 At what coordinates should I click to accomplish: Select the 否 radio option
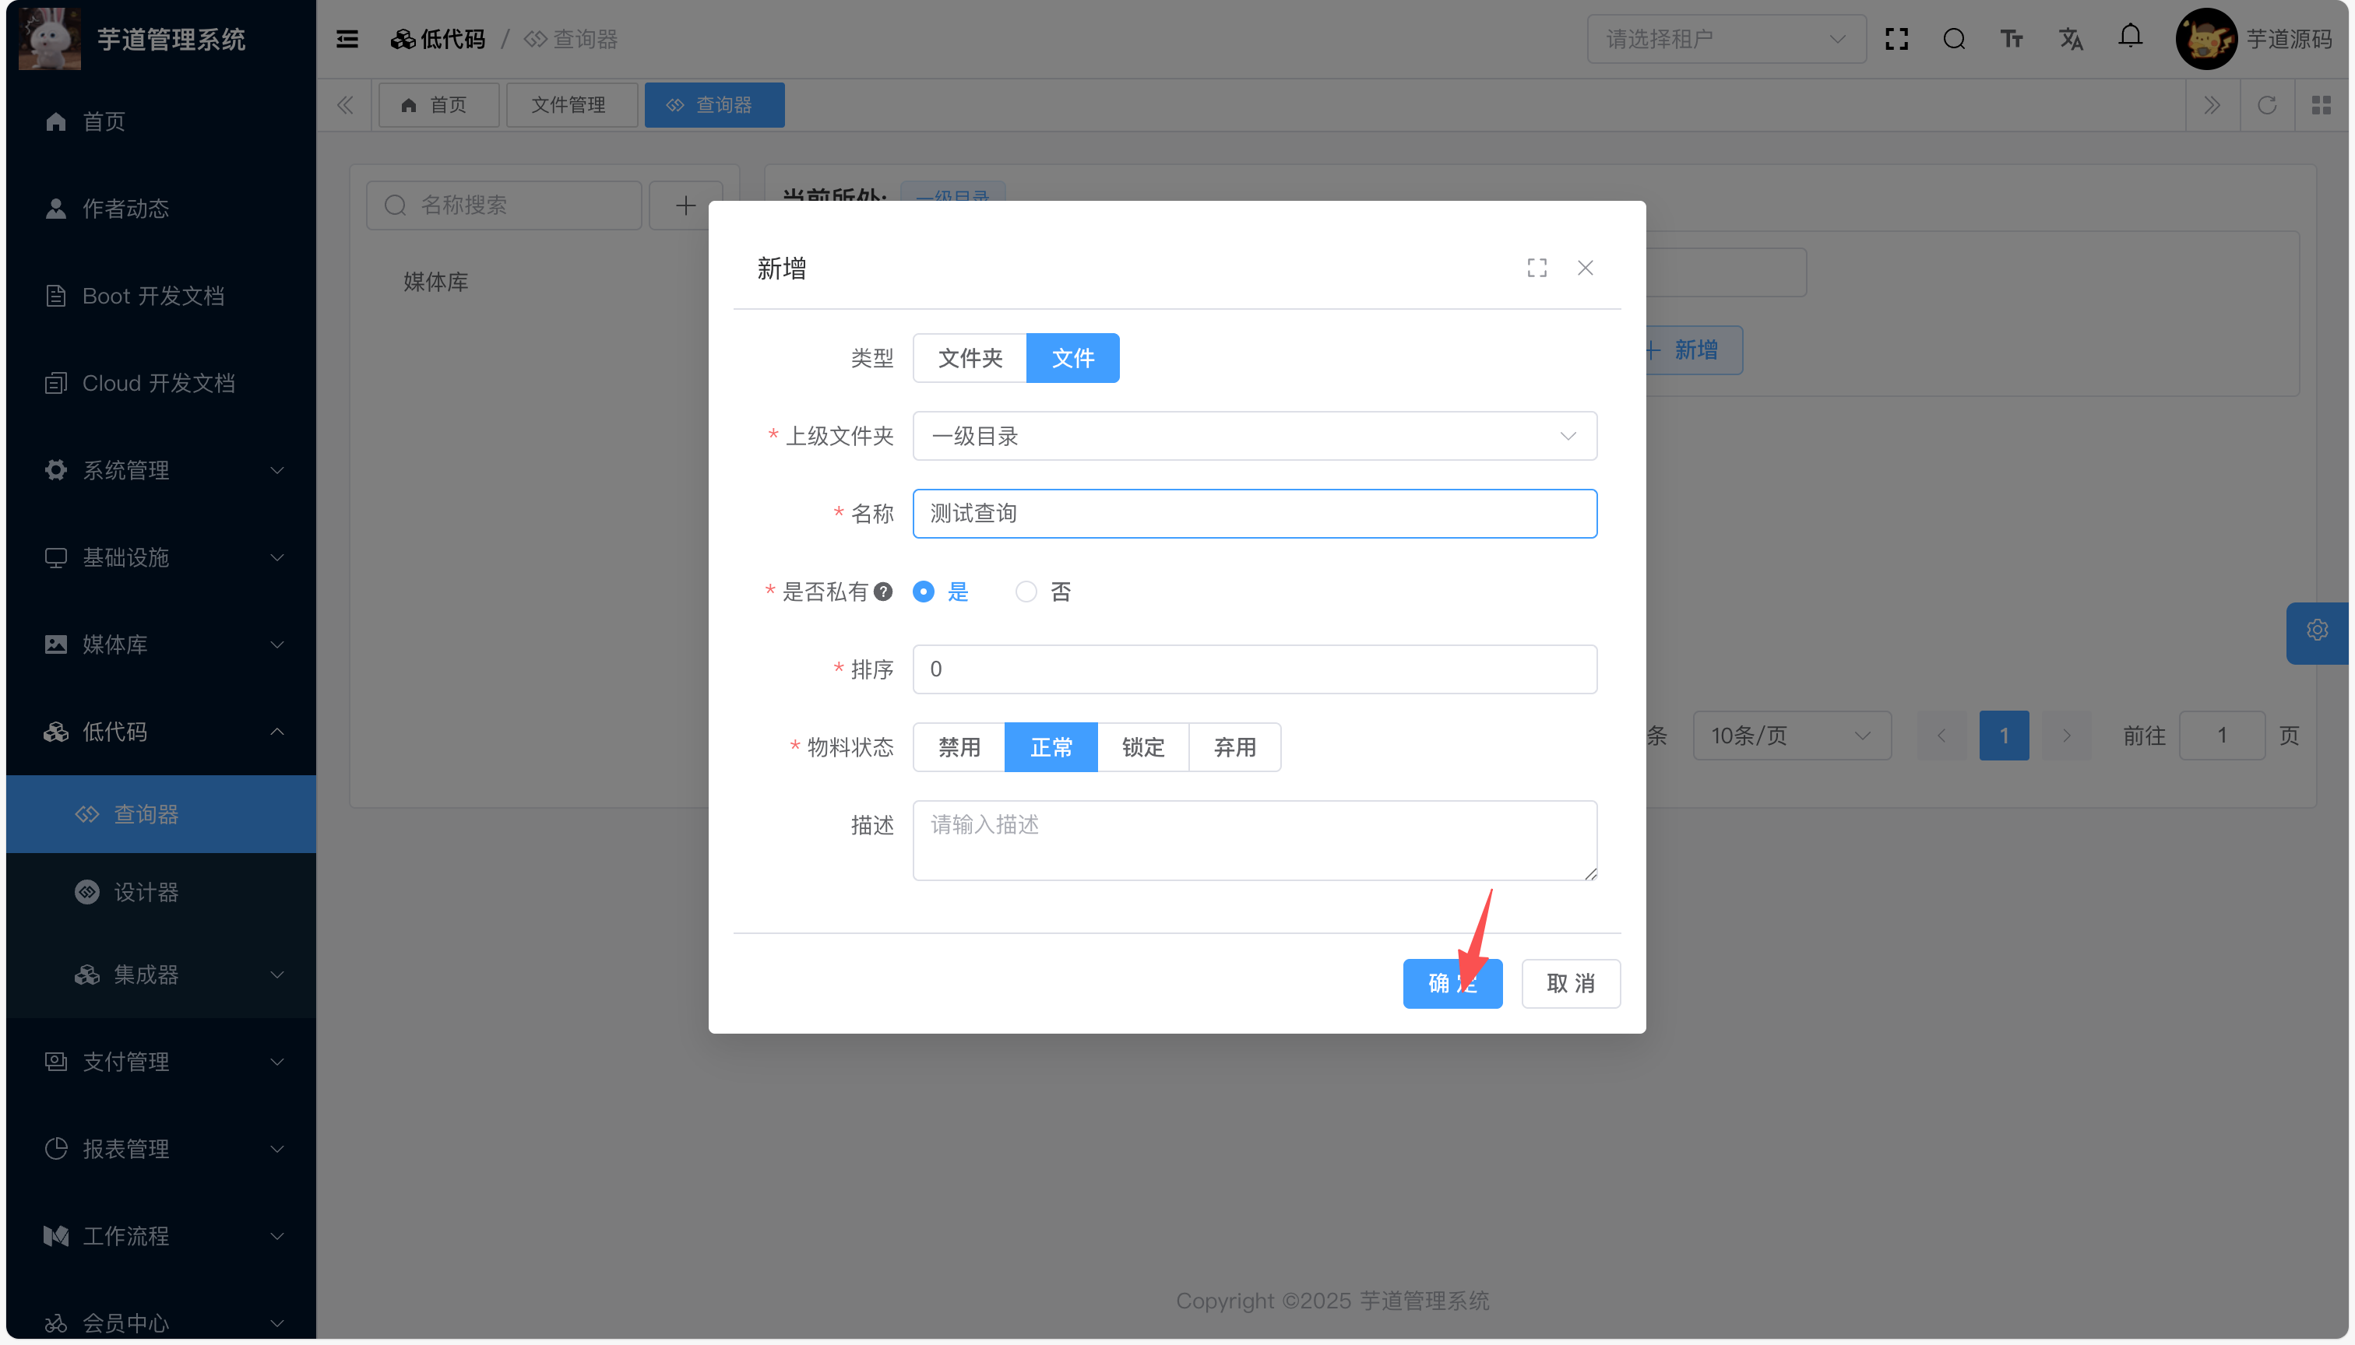(1026, 592)
